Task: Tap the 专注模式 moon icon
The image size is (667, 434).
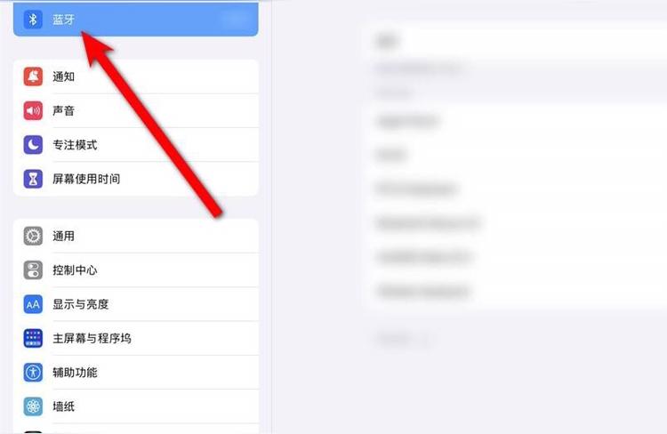Action: [33, 145]
